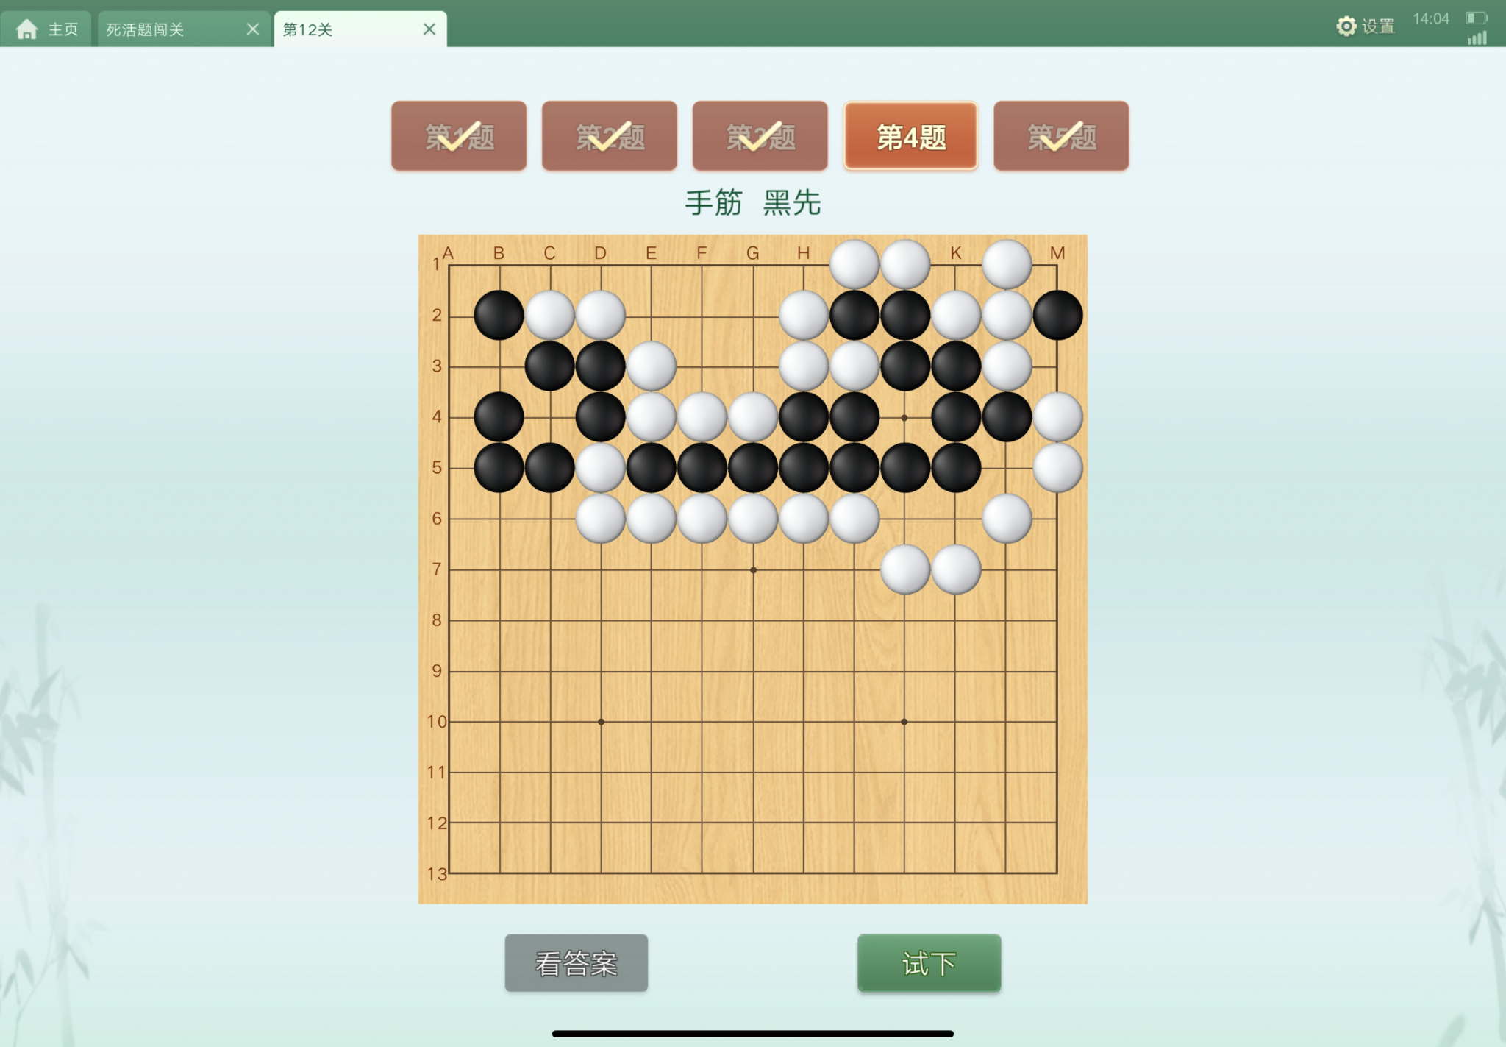This screenshot has height=1047, width=1506.
Task: Click the black stone at B2
Action: [x=499, y=316]
